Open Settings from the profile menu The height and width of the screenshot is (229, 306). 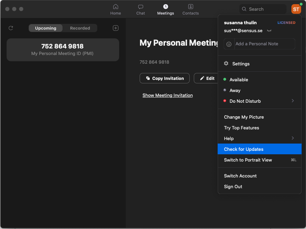pyautogui.click(x=259, y=64)
